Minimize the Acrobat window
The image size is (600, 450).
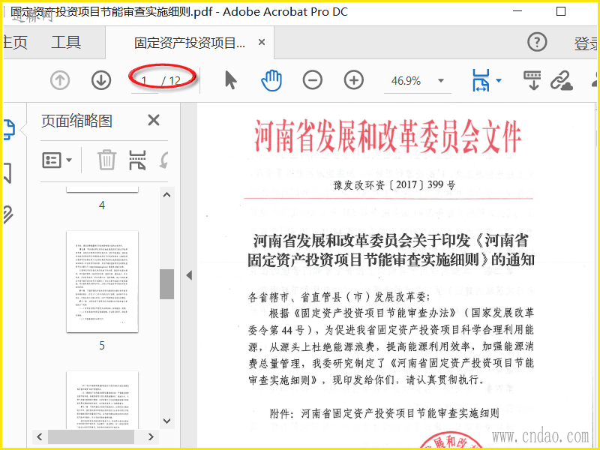click(517, 11)
